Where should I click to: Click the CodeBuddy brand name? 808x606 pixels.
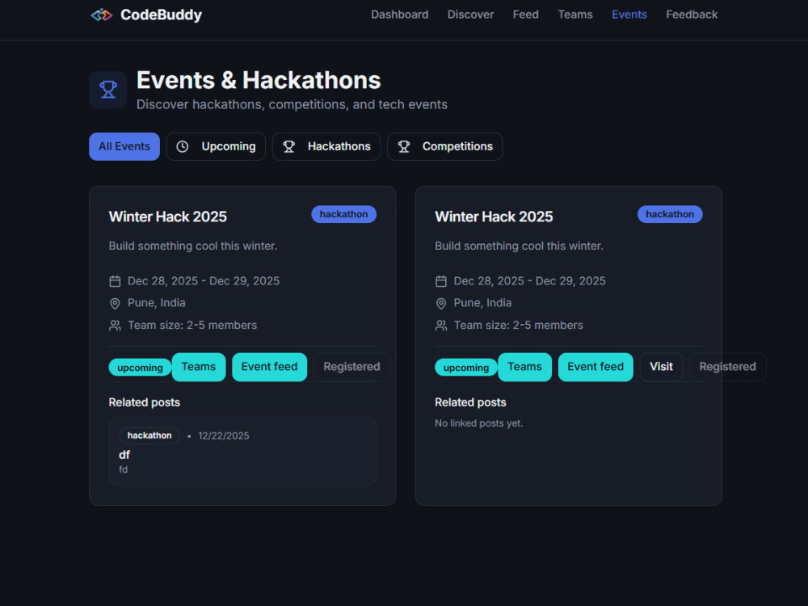pos(161,15)
